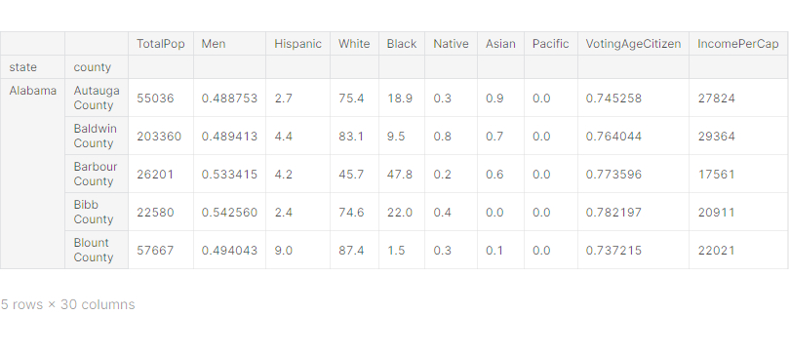Select the Alabama state cell

[x=32, y=174]
